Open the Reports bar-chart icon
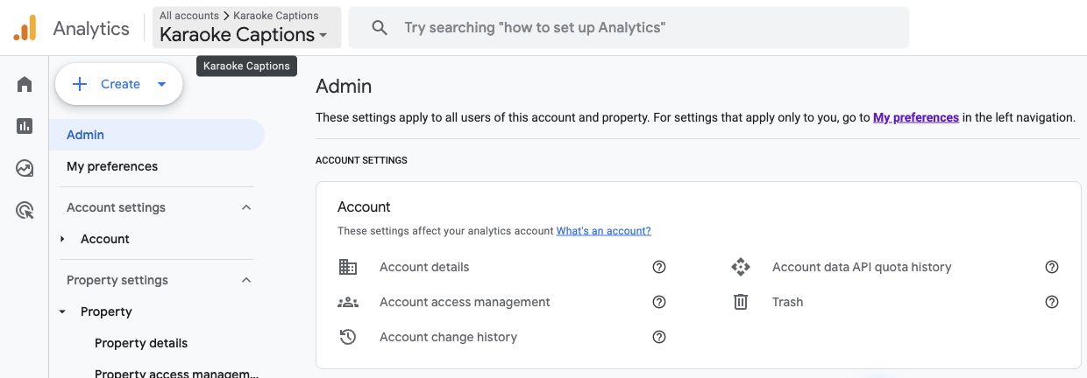1087x378 pixels. [25, 126]
